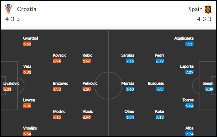Select Simón's 6.39 rating badge
Image resolution: width=217 pixels, height=137 pixels.
[x=209, y=89]
